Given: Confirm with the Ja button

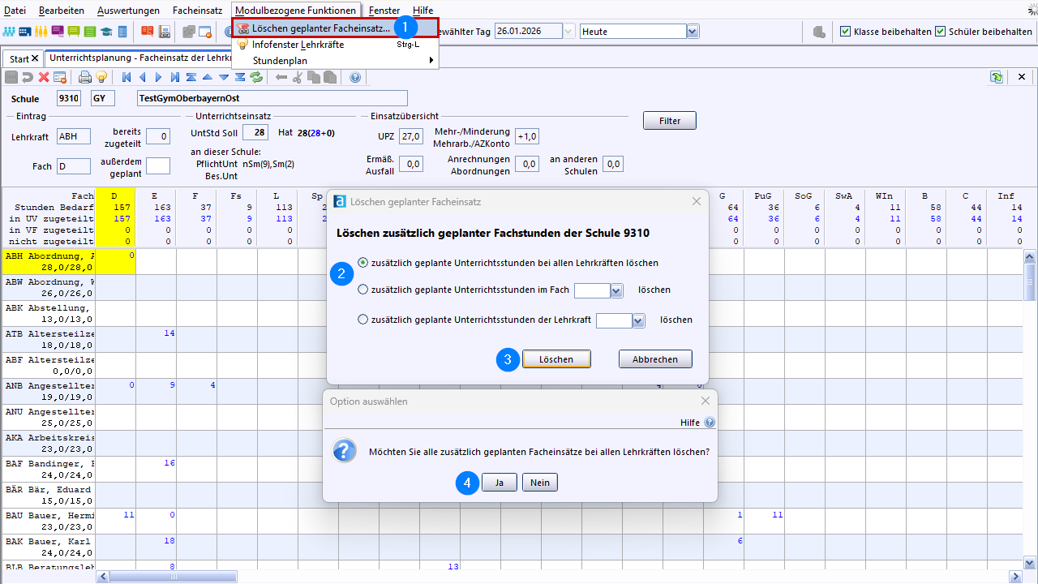Looking at the screenshot, I should tap(500, 483).
